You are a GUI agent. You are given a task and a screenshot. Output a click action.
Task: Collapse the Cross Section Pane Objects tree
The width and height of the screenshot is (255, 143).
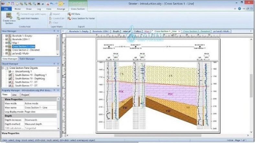pos(3,68)
